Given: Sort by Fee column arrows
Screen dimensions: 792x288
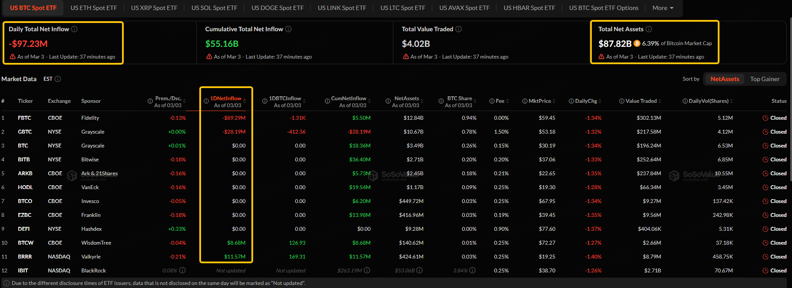Looking at the screenshot, I should pos(508,101).
